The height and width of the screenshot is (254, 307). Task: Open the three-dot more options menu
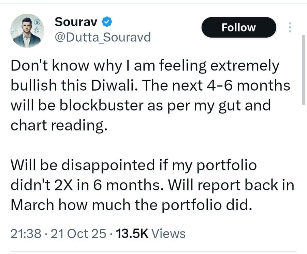point(290,28)
